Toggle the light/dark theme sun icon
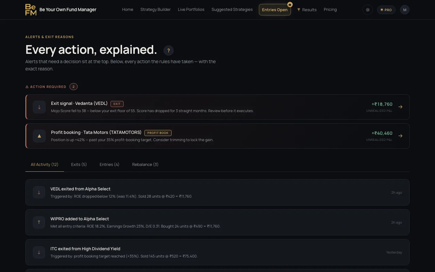Screen dimensions: 435x272 (x=368, y=10)
